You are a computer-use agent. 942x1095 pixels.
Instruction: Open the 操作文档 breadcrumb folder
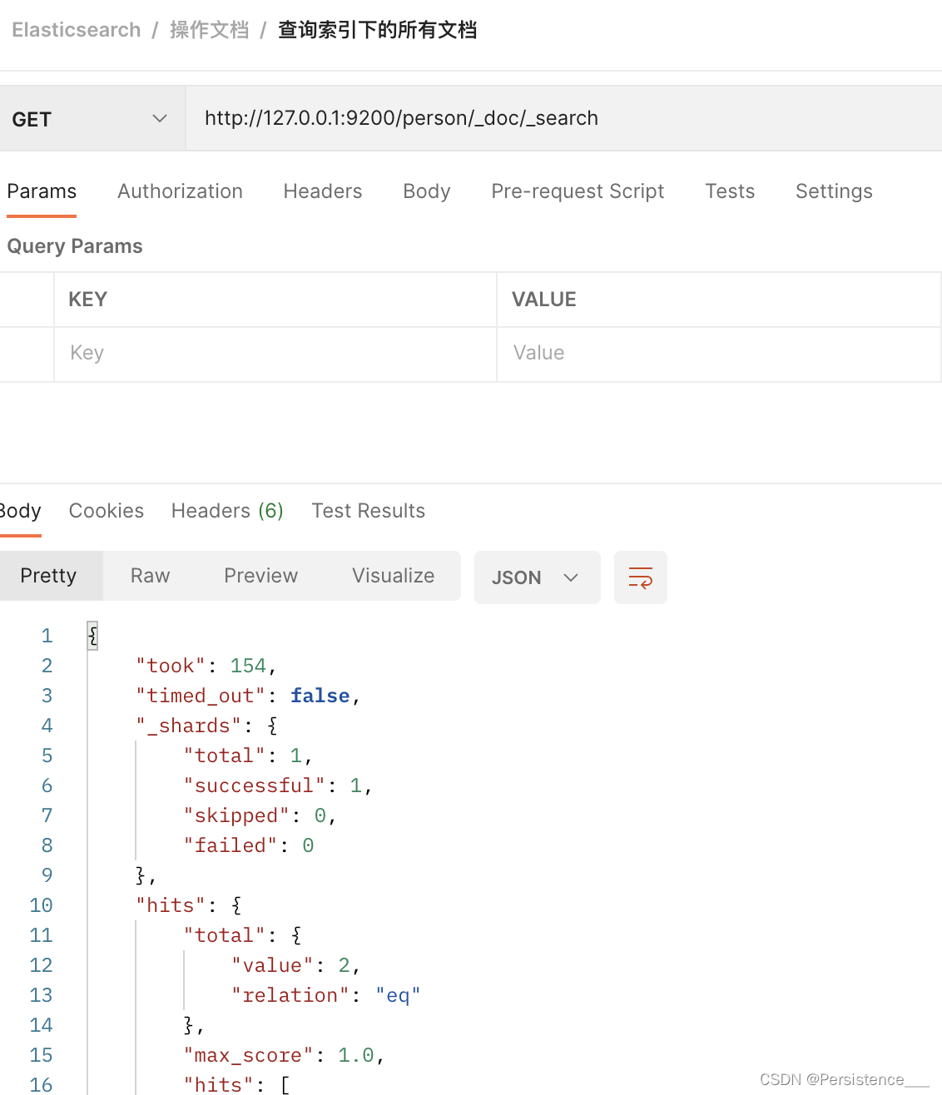click(x=210, y=30)
